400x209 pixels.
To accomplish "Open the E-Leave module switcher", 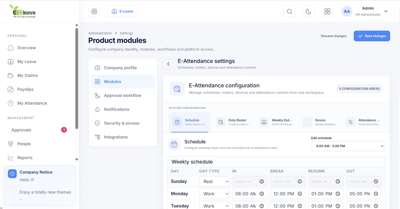I will point(122,11).
